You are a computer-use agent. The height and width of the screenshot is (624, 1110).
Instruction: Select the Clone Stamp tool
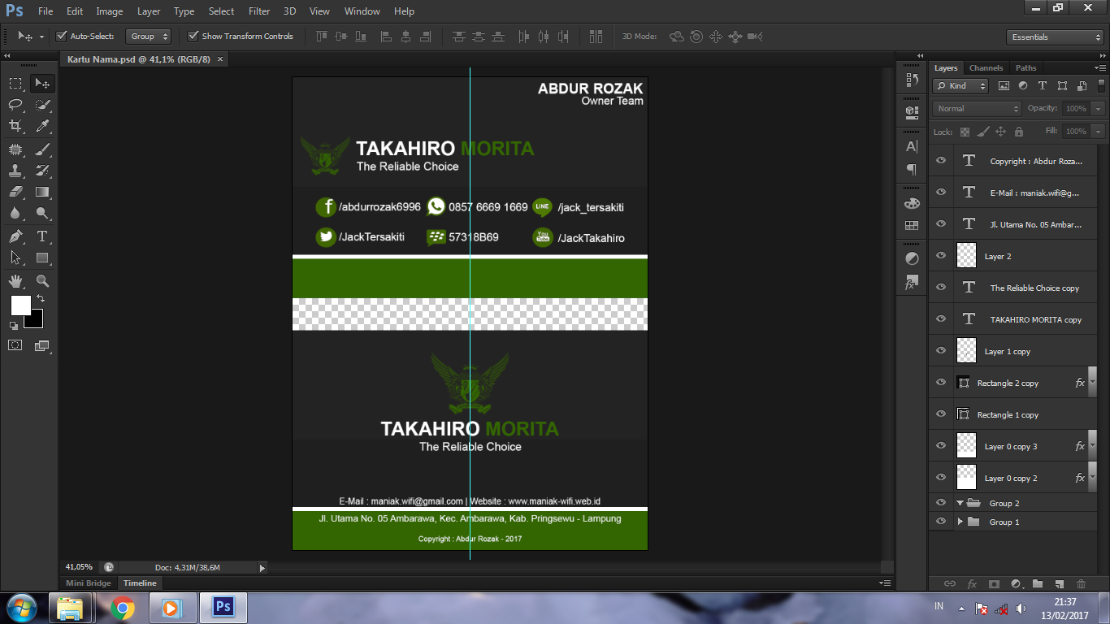coord(15,171)
